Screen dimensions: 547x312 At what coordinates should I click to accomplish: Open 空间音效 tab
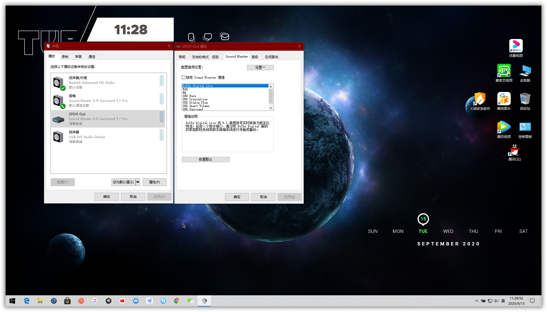tap(272, 57)
